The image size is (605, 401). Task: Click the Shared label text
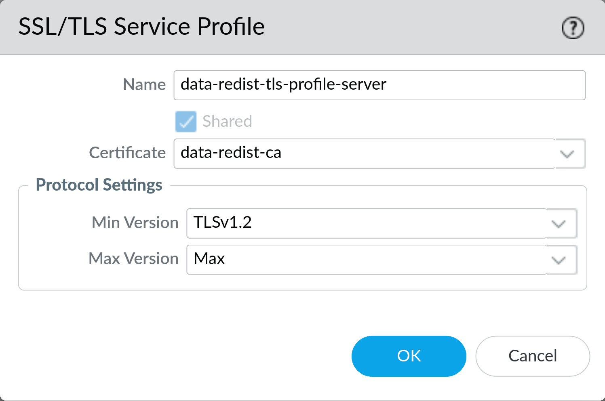click(227, 121)
